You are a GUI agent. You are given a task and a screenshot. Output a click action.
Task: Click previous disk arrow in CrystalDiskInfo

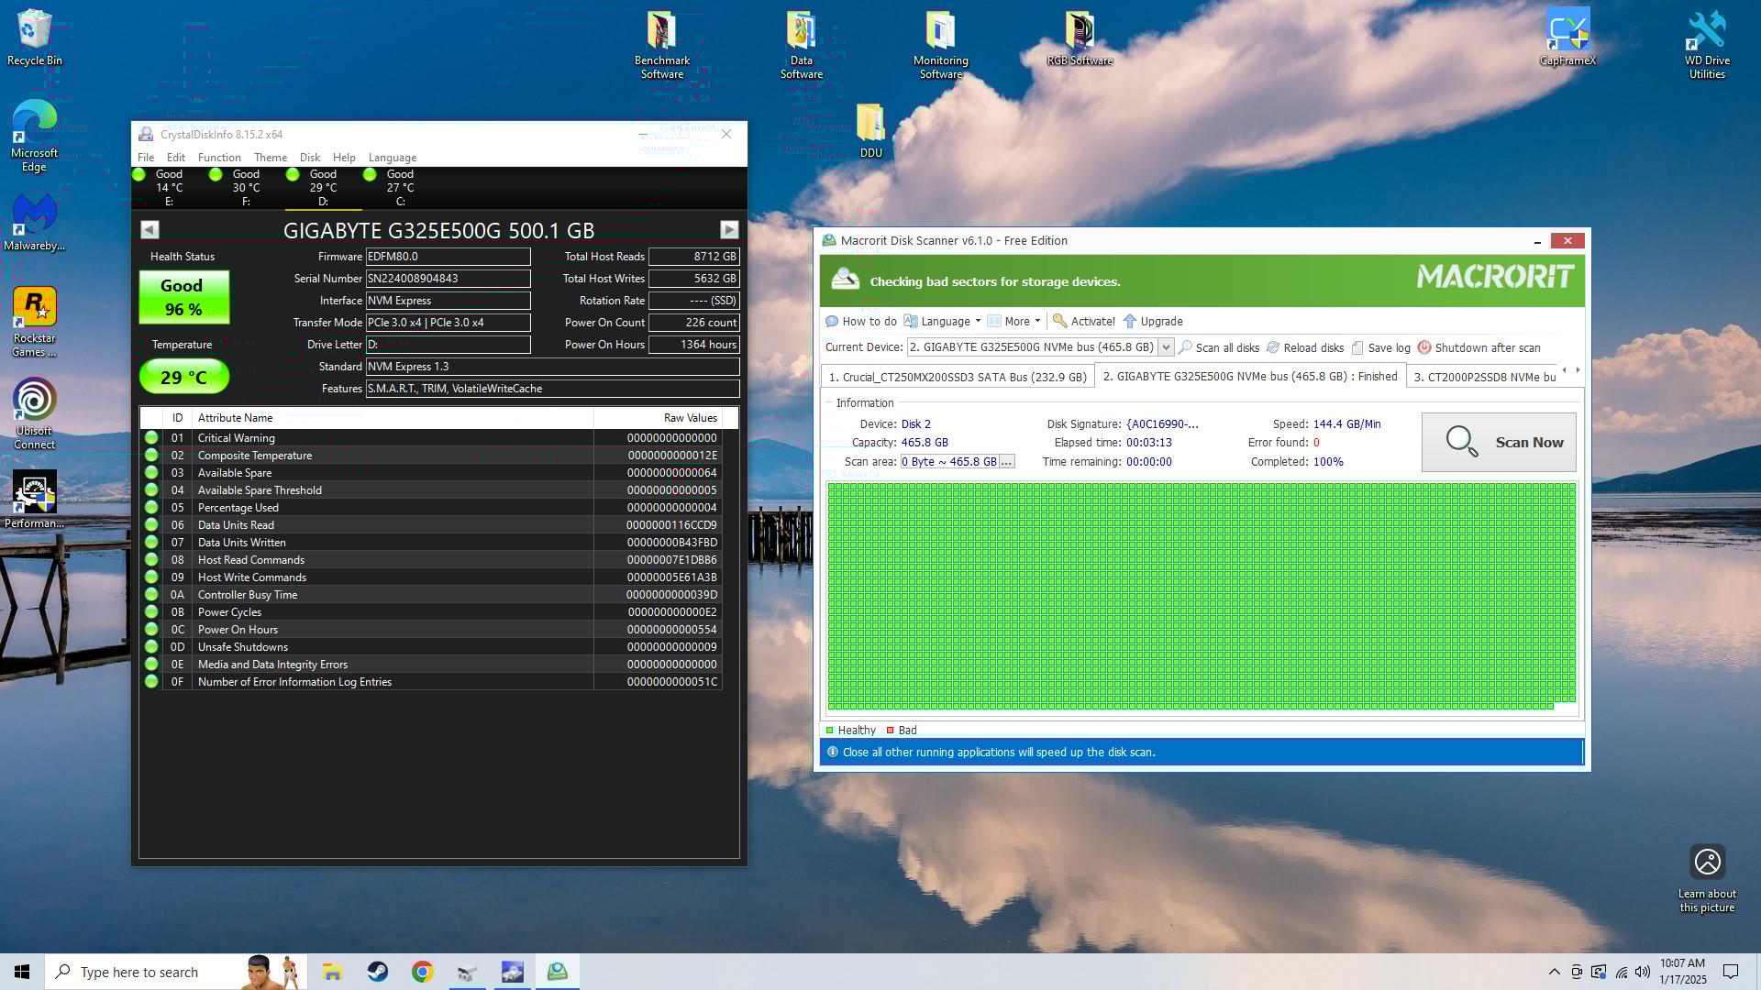(150, 229)
